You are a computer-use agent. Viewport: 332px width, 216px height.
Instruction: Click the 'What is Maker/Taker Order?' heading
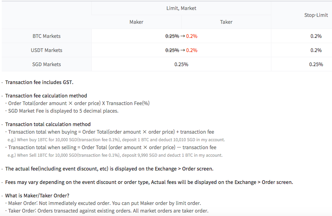pos(37,196)
